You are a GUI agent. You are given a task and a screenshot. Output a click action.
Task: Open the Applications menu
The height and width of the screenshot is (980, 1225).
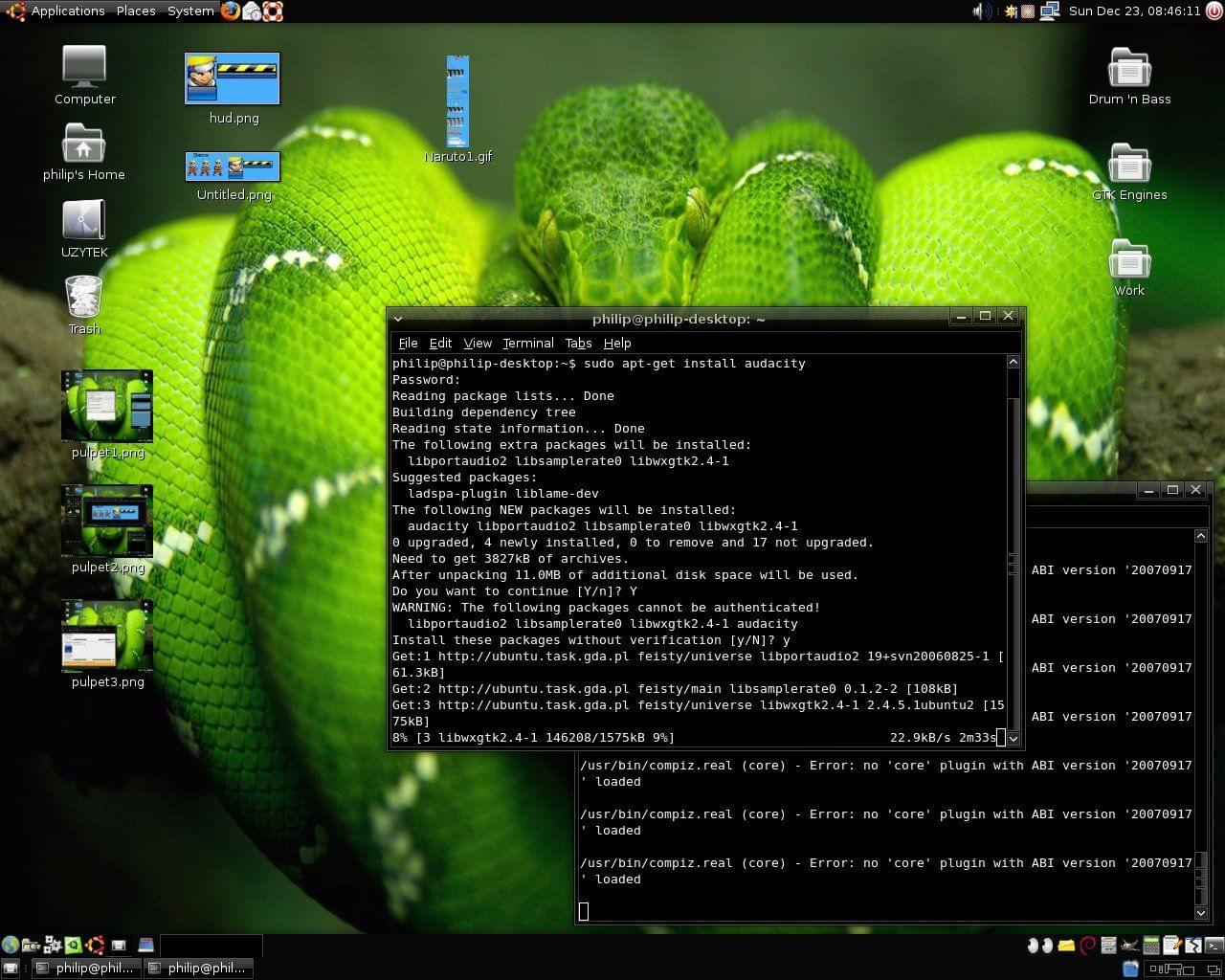(67, 11)
